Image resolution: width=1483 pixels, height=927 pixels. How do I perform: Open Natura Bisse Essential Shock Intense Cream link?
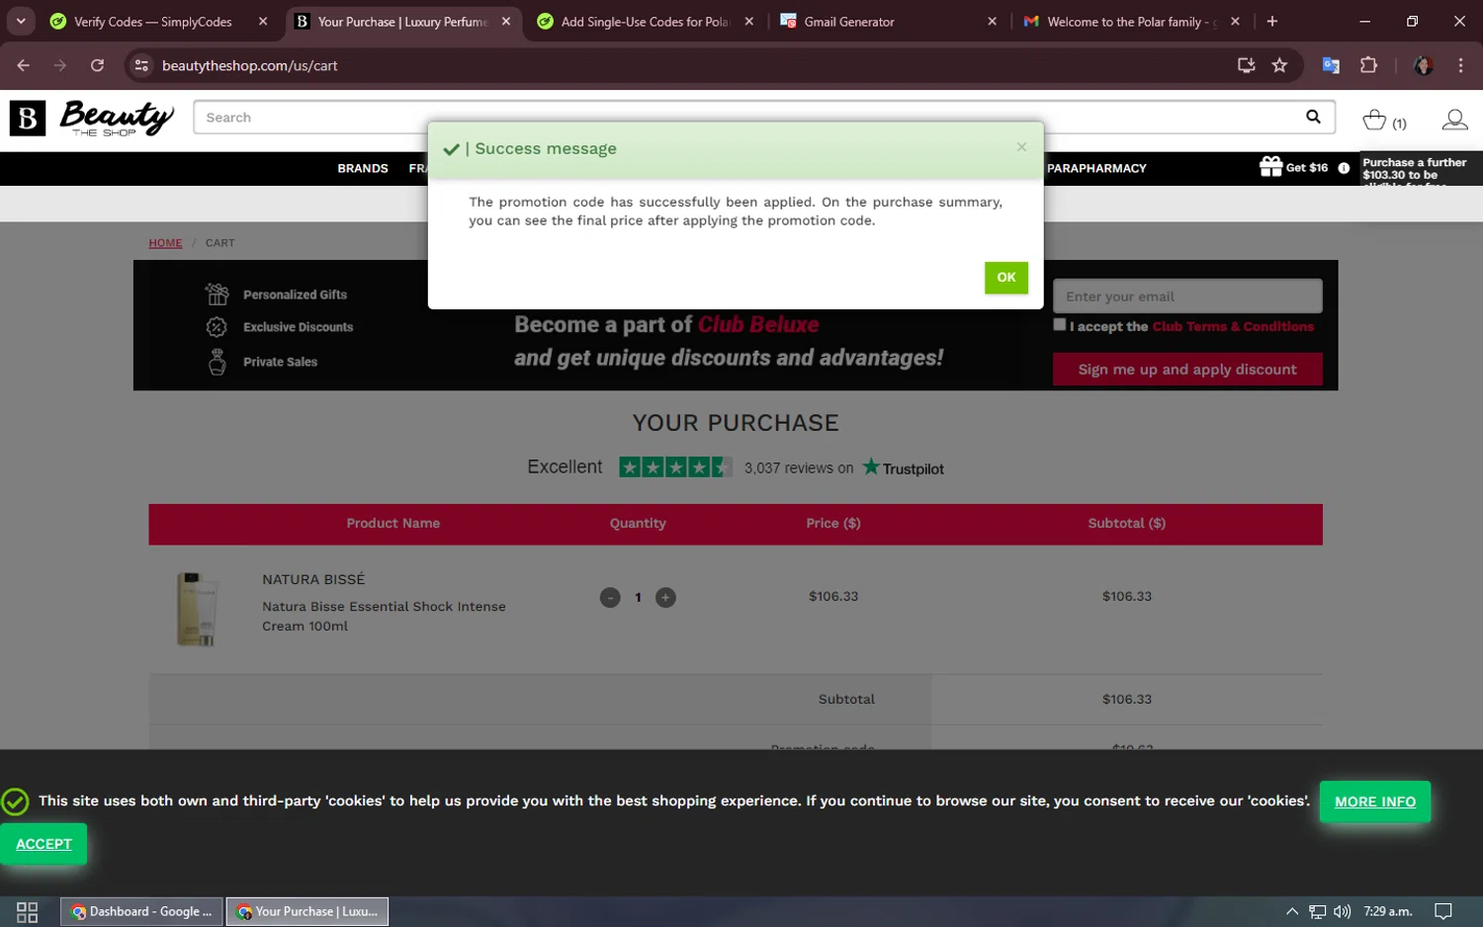point(384,616)
